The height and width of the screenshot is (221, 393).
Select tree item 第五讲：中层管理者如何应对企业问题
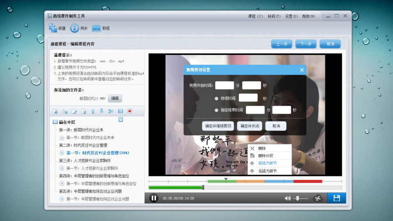click(90, 191)
